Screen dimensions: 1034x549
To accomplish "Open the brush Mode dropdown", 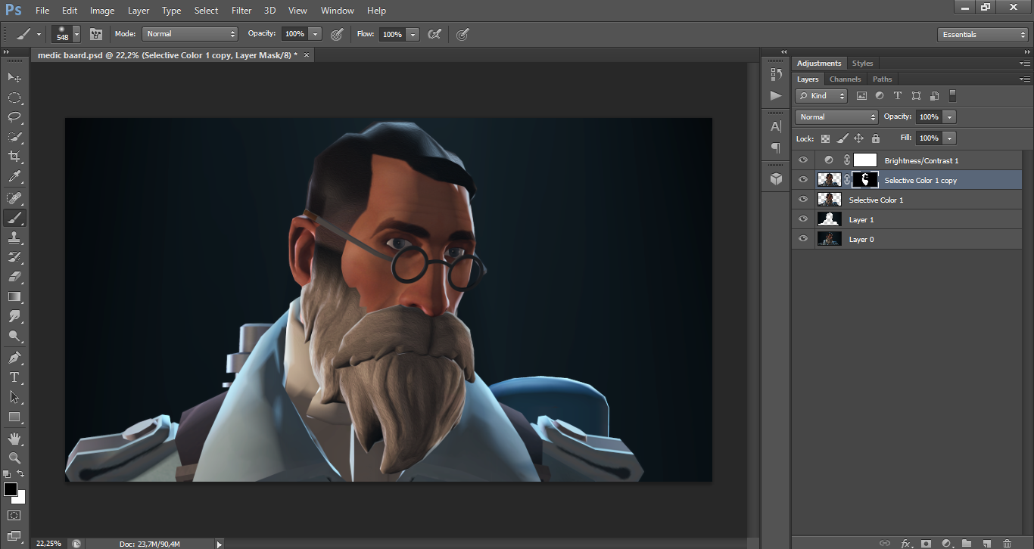I will (x=190, y=34).
